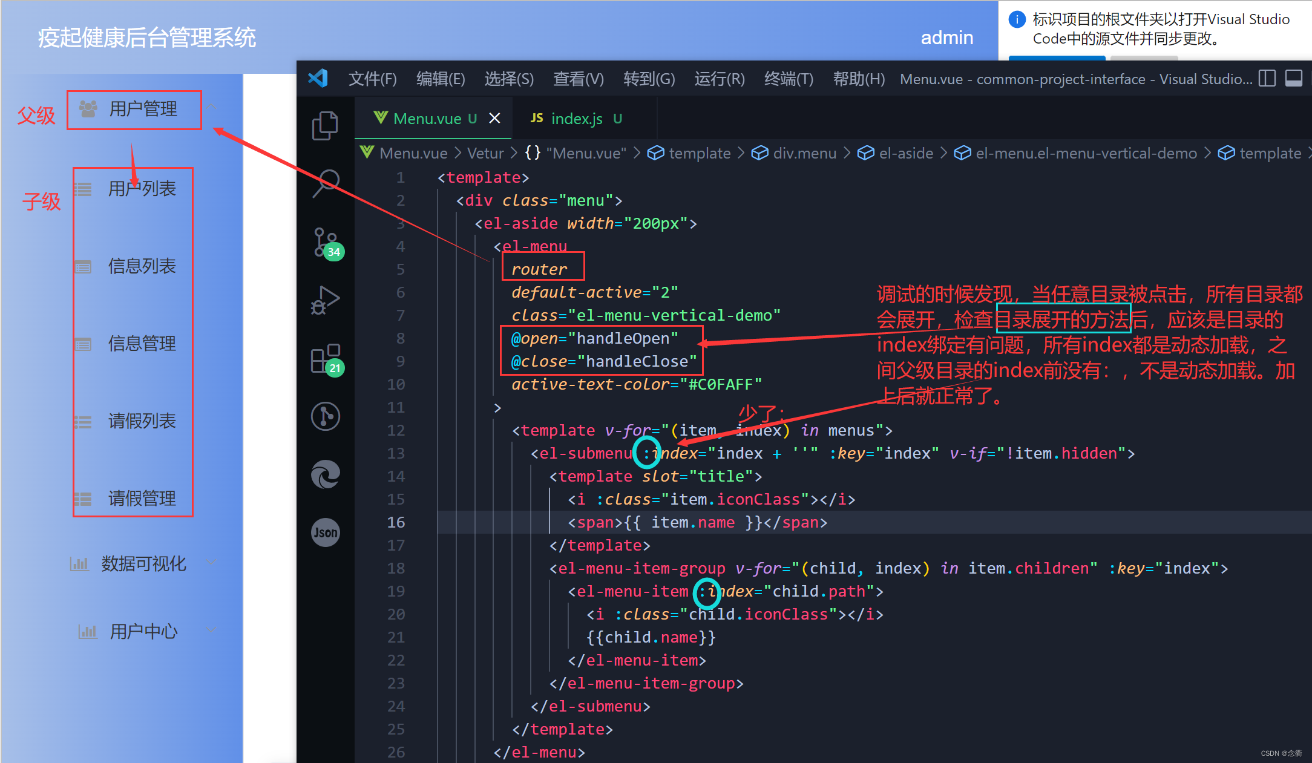Click the Json extension icon
1312x763 pixels.
(326, 532)
